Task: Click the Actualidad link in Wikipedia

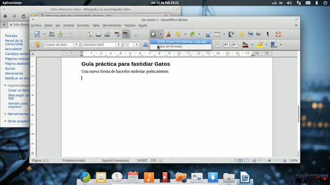Action: point(13,49)
